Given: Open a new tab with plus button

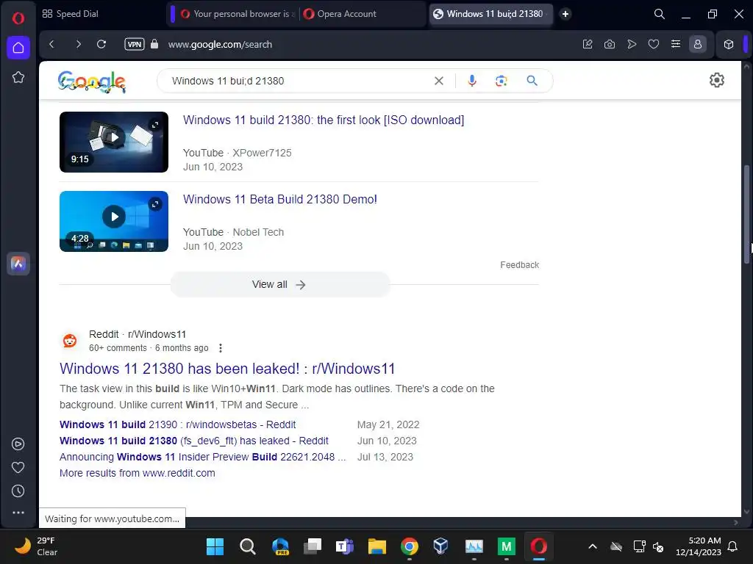Looking at the screenshot, I should coord(565,14).
